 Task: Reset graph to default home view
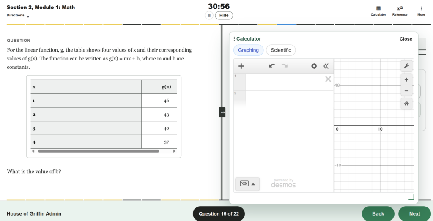[x=406, y=104]
